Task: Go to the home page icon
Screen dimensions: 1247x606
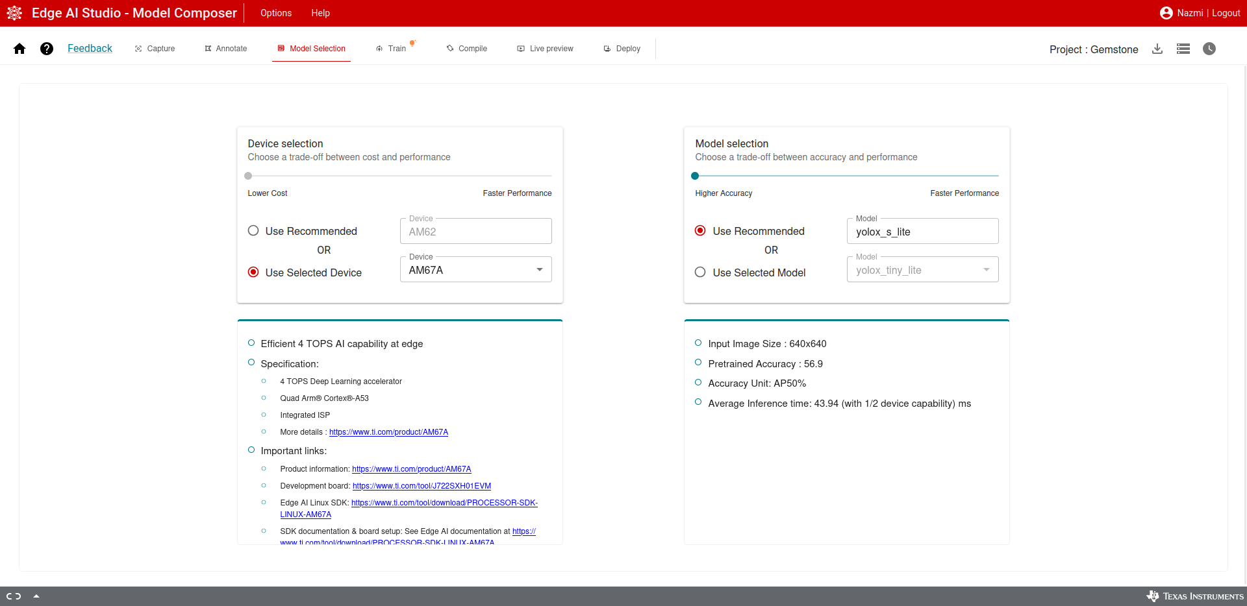Action: [x=19, y=49]
